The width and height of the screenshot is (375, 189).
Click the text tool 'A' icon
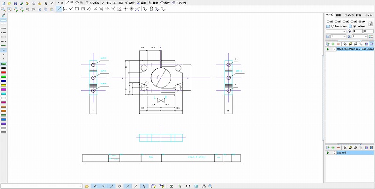click(45, 3)
